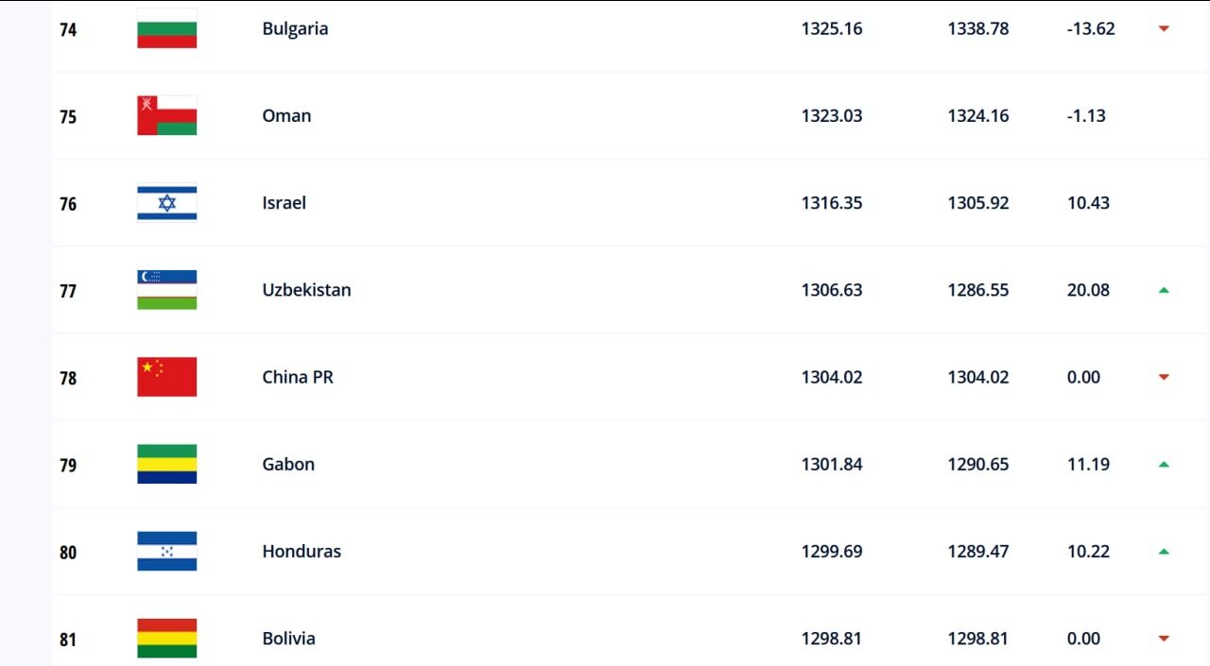The height and width of the screenshot is (666, 1210).
Task: Click the Gabon flag icon
Action: coord(166,464)
